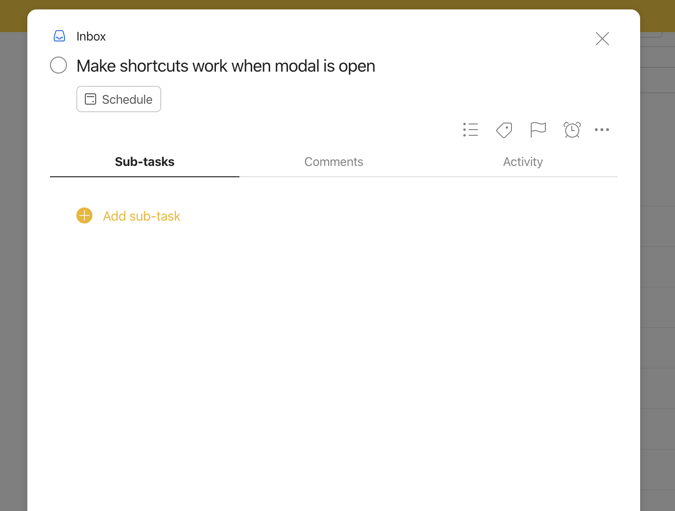This screenshot has width=675, height=511.
Task: Open the three-dot overflow icon
Action: coord(602,130)
